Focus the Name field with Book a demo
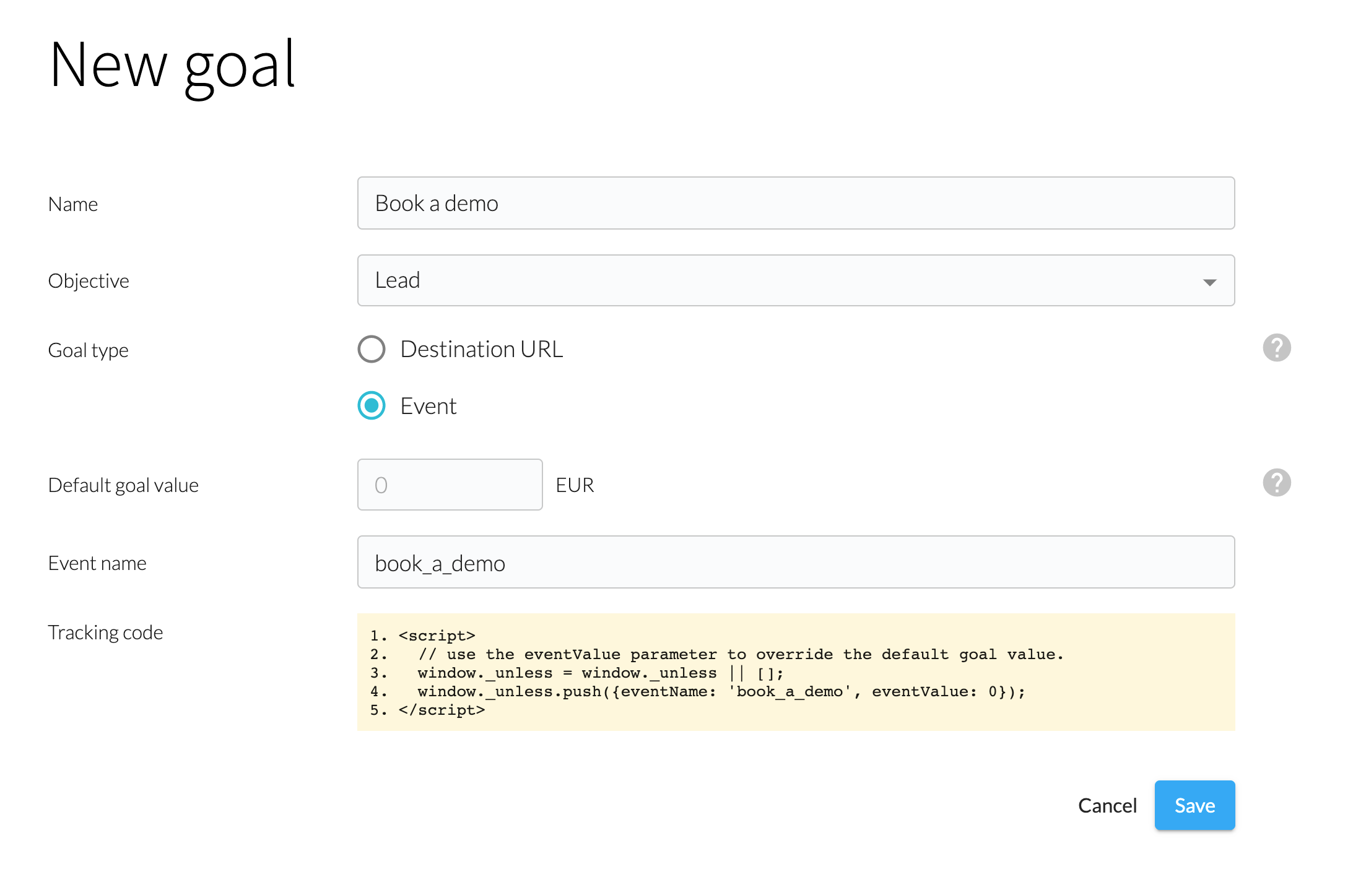 point(795,204)
